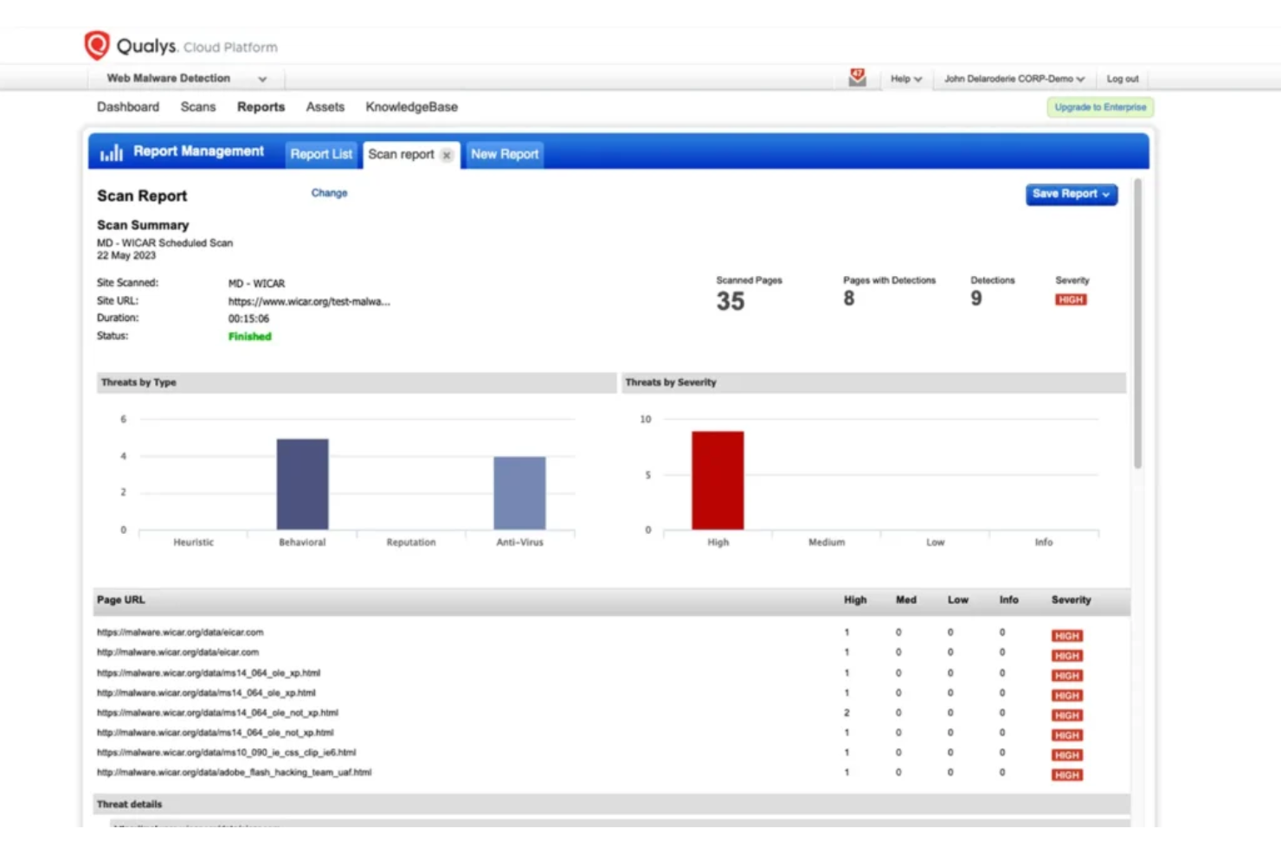Click the Upgrade to Enterprise button
Screen dimensions: 1281x854
click(1100, 107)
